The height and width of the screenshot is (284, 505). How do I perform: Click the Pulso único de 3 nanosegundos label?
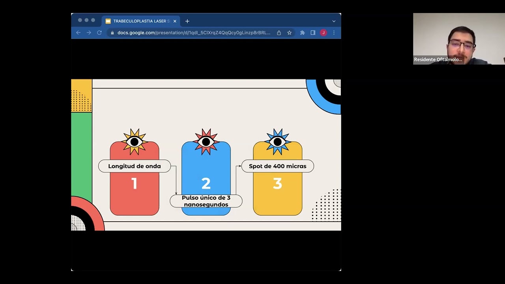(x=206, y=201)
